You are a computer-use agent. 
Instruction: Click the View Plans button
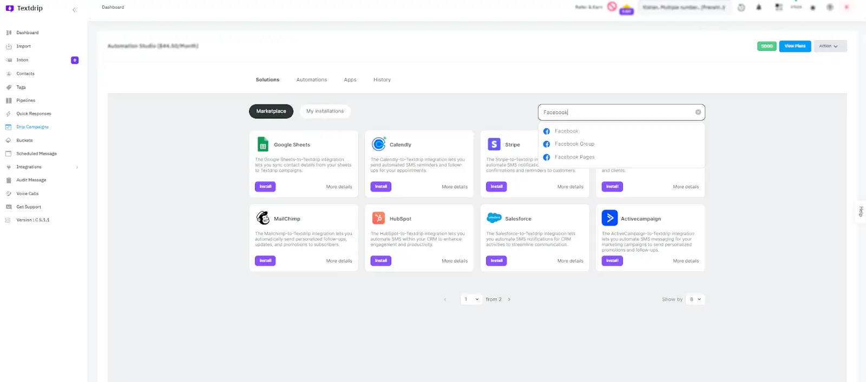pos(795,47)
